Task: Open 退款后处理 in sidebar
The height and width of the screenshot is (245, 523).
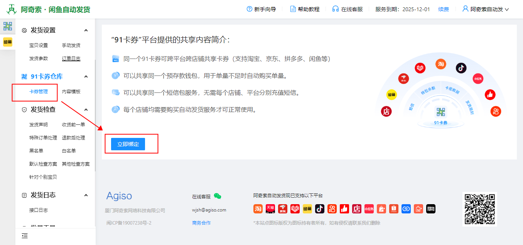Action: pyautogui.click(x=74, y=138)
